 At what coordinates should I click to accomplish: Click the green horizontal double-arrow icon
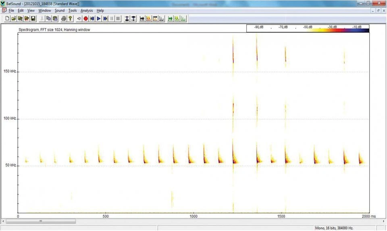click(170, 19)
